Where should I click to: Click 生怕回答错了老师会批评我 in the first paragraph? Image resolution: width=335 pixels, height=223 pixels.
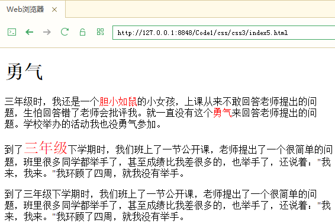[x=80, y=113]
